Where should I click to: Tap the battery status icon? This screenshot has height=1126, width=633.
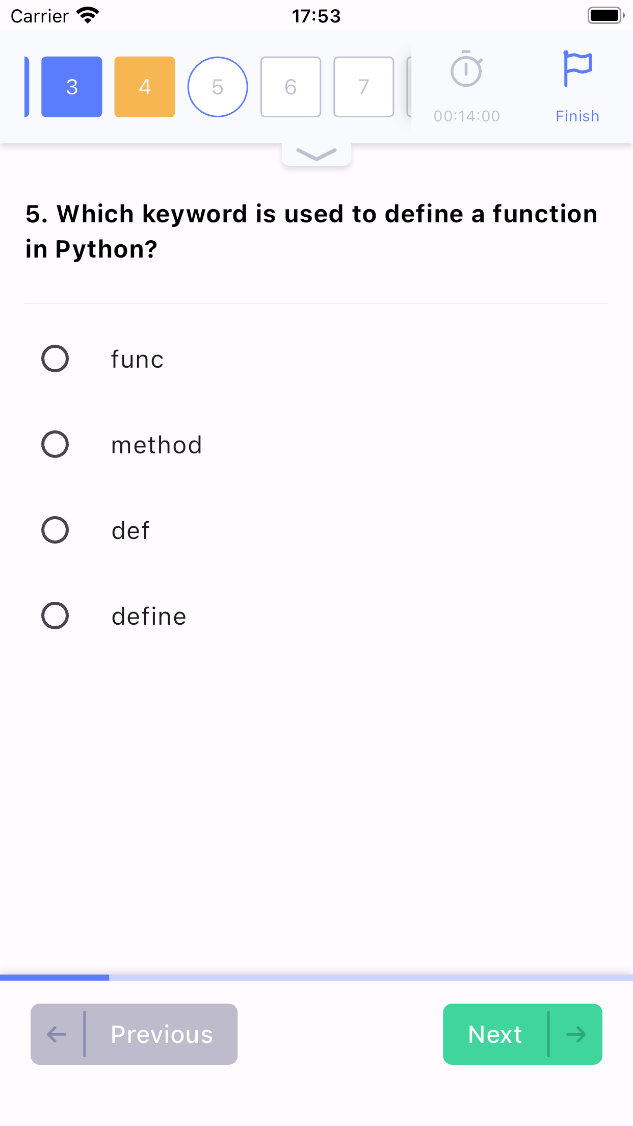point(606,15)
